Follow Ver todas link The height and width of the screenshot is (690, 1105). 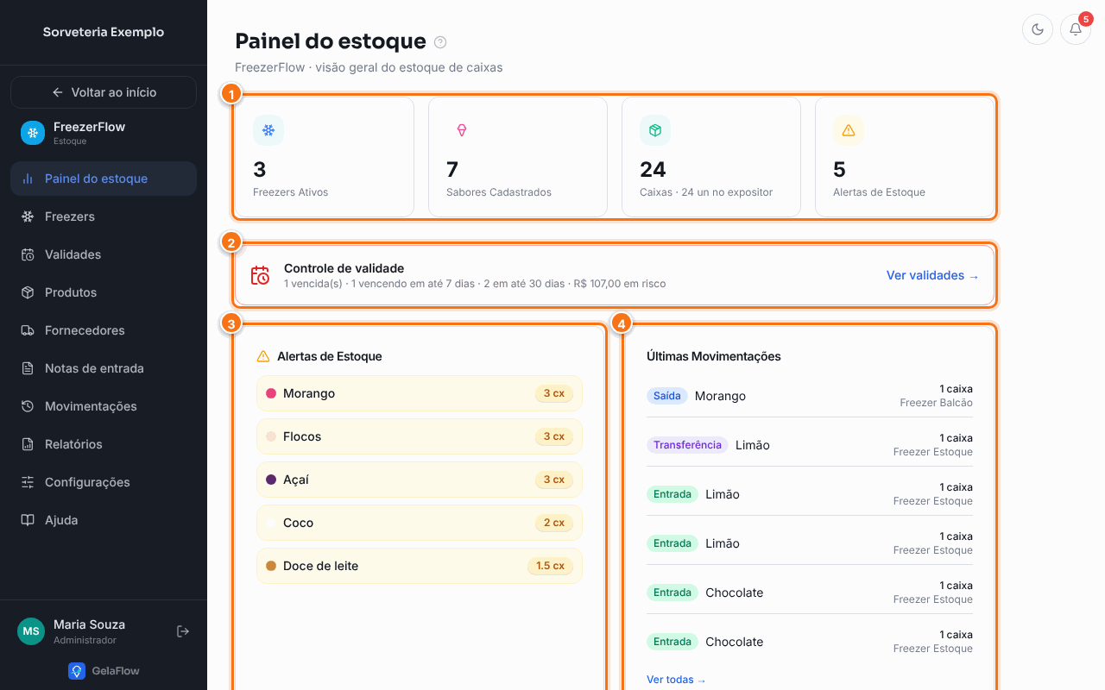(676, 680)
